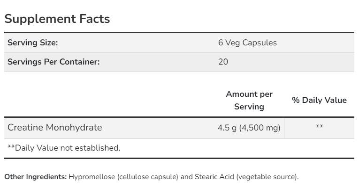Image resolution: width=359 pixels, height=188 pixels.
Task: Click the word Capsules in serving size
Action: [x=260, y=43]
